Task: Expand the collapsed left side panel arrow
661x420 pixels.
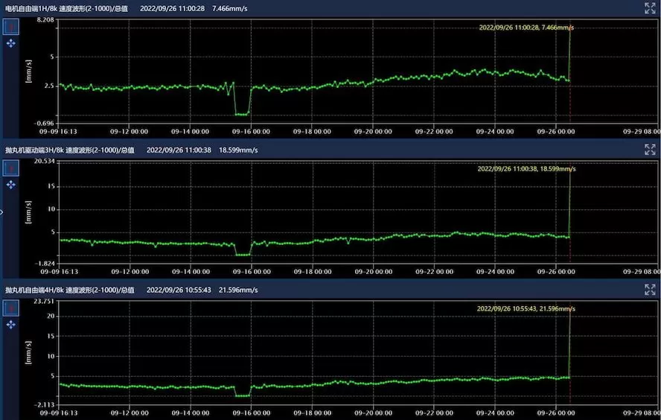Action: 2,212
